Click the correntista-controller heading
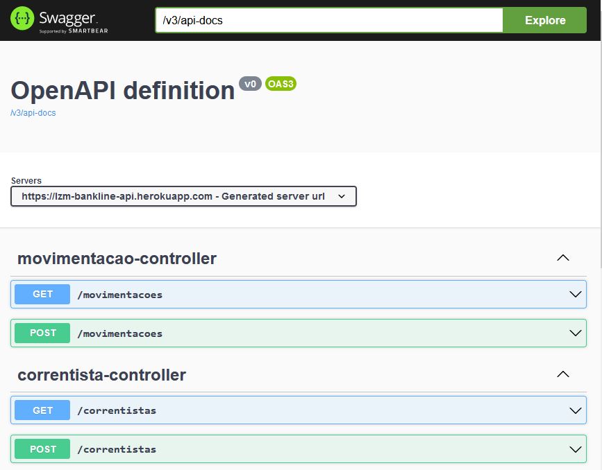Screen dimensions: 602x470 [102, 374]
